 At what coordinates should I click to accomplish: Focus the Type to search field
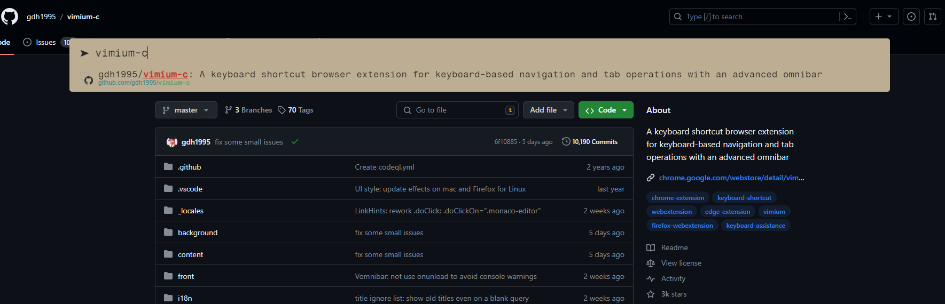coord(762,17)
